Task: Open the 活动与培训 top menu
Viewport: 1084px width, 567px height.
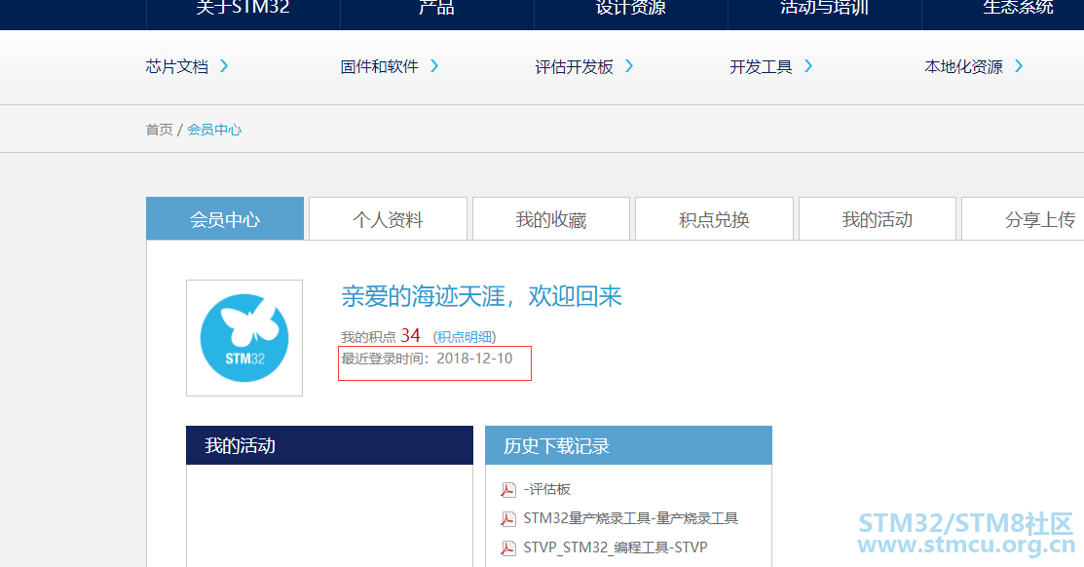Action: 824,9
